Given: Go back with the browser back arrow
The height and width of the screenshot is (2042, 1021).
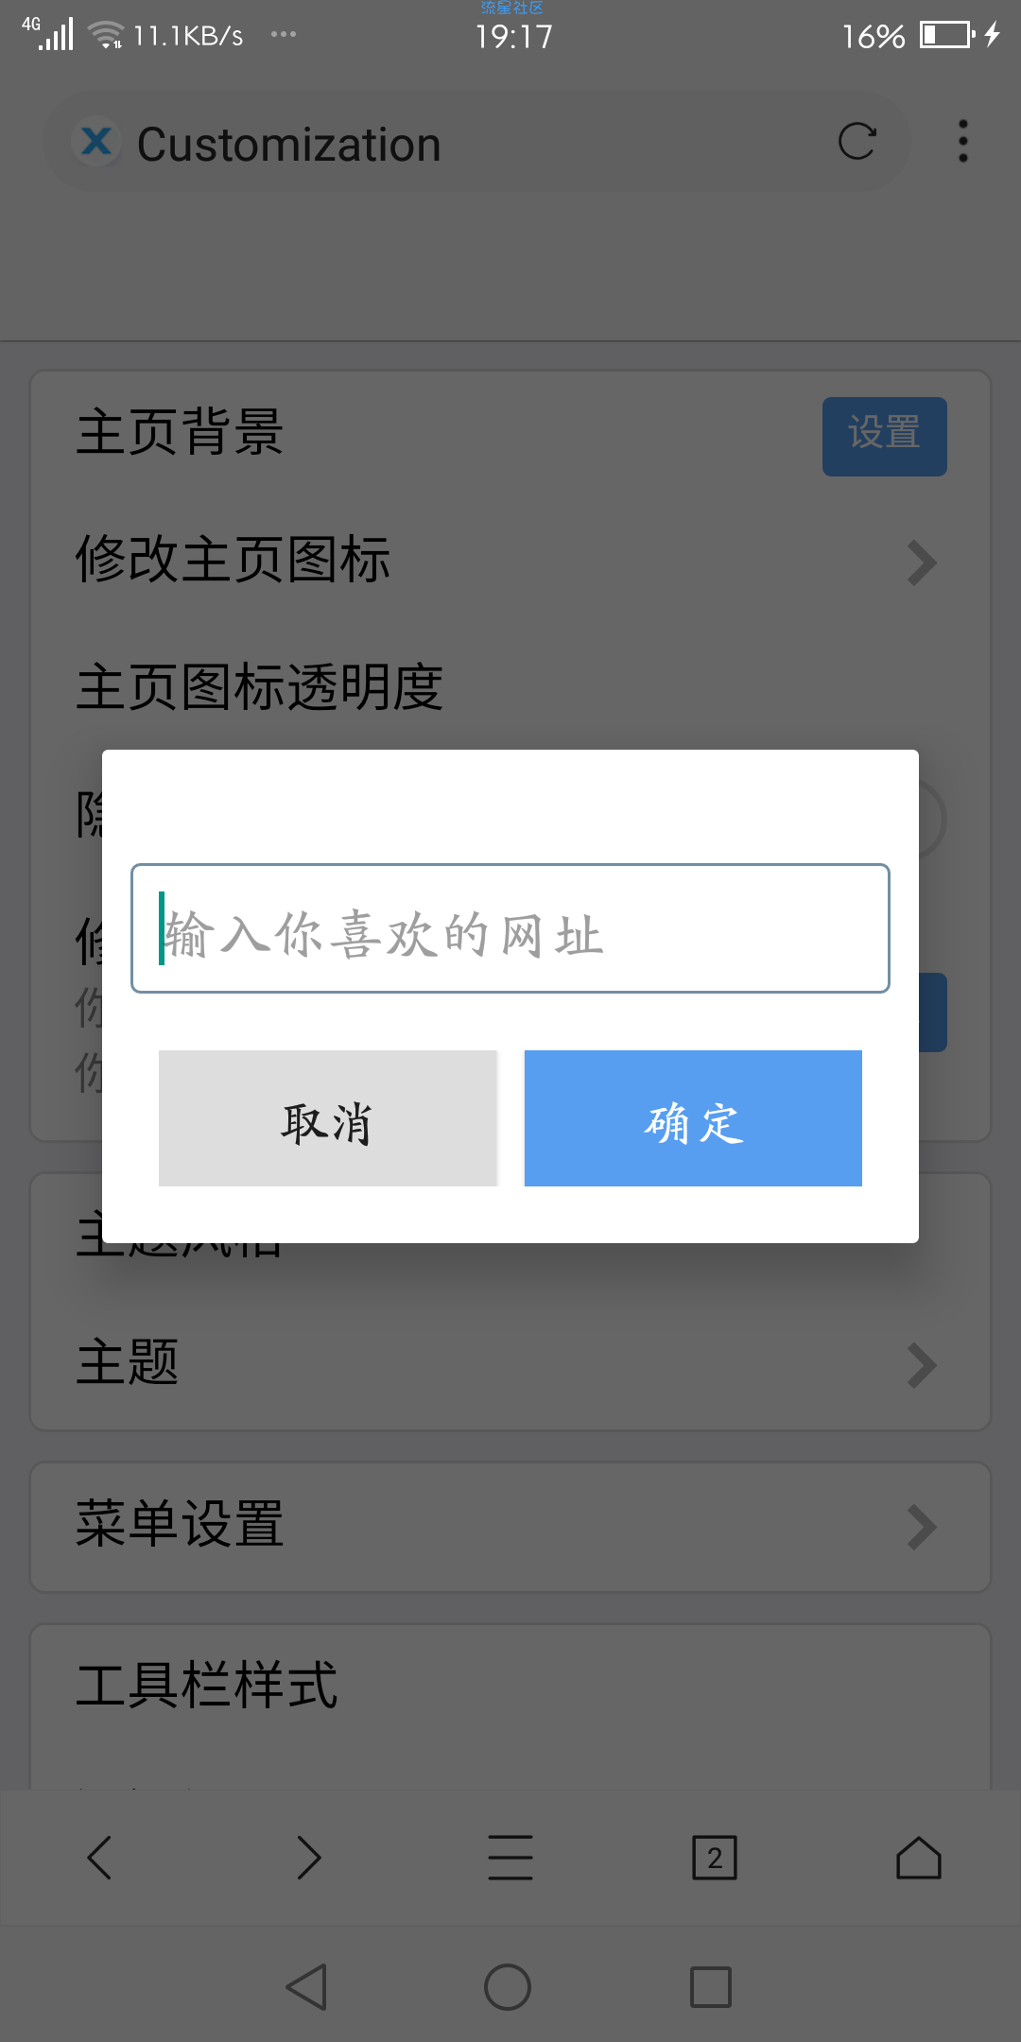Looking at the screenshot, I should (x=99, y=1858).
